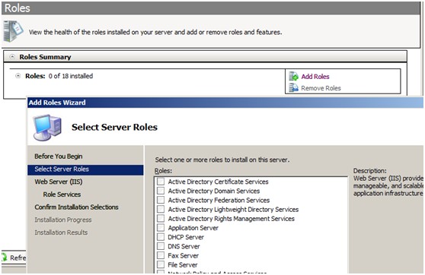
Task: Select the Role Services wizard step
Action: coord(62,194)
